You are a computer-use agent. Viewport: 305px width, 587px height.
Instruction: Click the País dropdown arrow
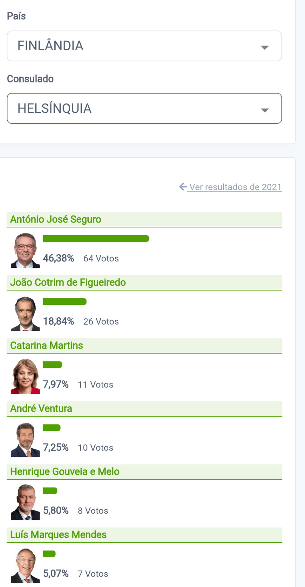click(x=265, y=47)
